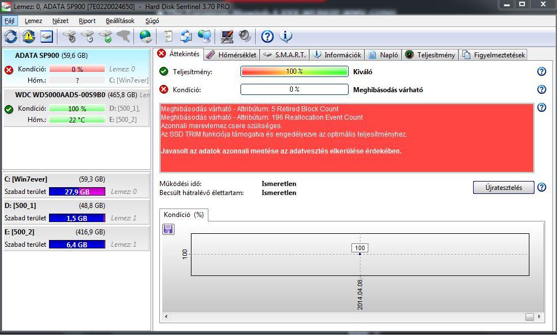
Task: Click the disk drive panel toolbar icon
Action: tap(47, 36)
